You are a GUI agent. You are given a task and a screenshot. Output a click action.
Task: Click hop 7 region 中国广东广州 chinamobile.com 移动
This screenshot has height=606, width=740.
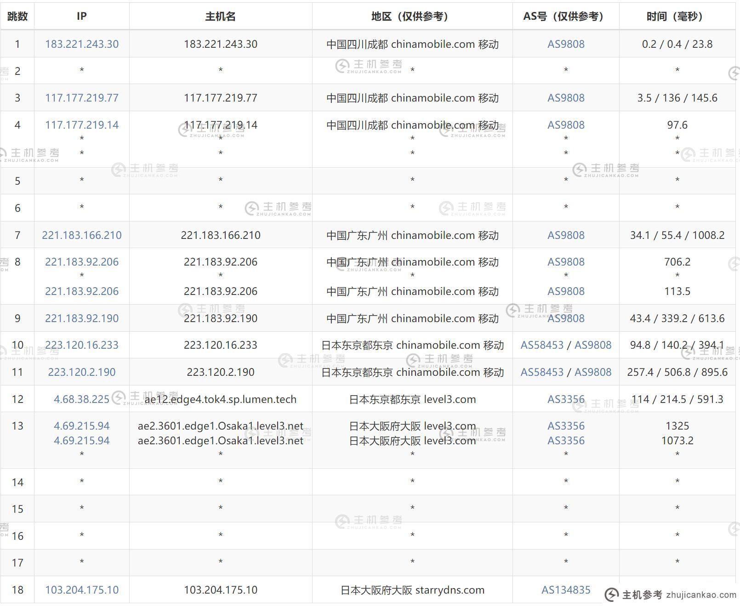point(412,235)
